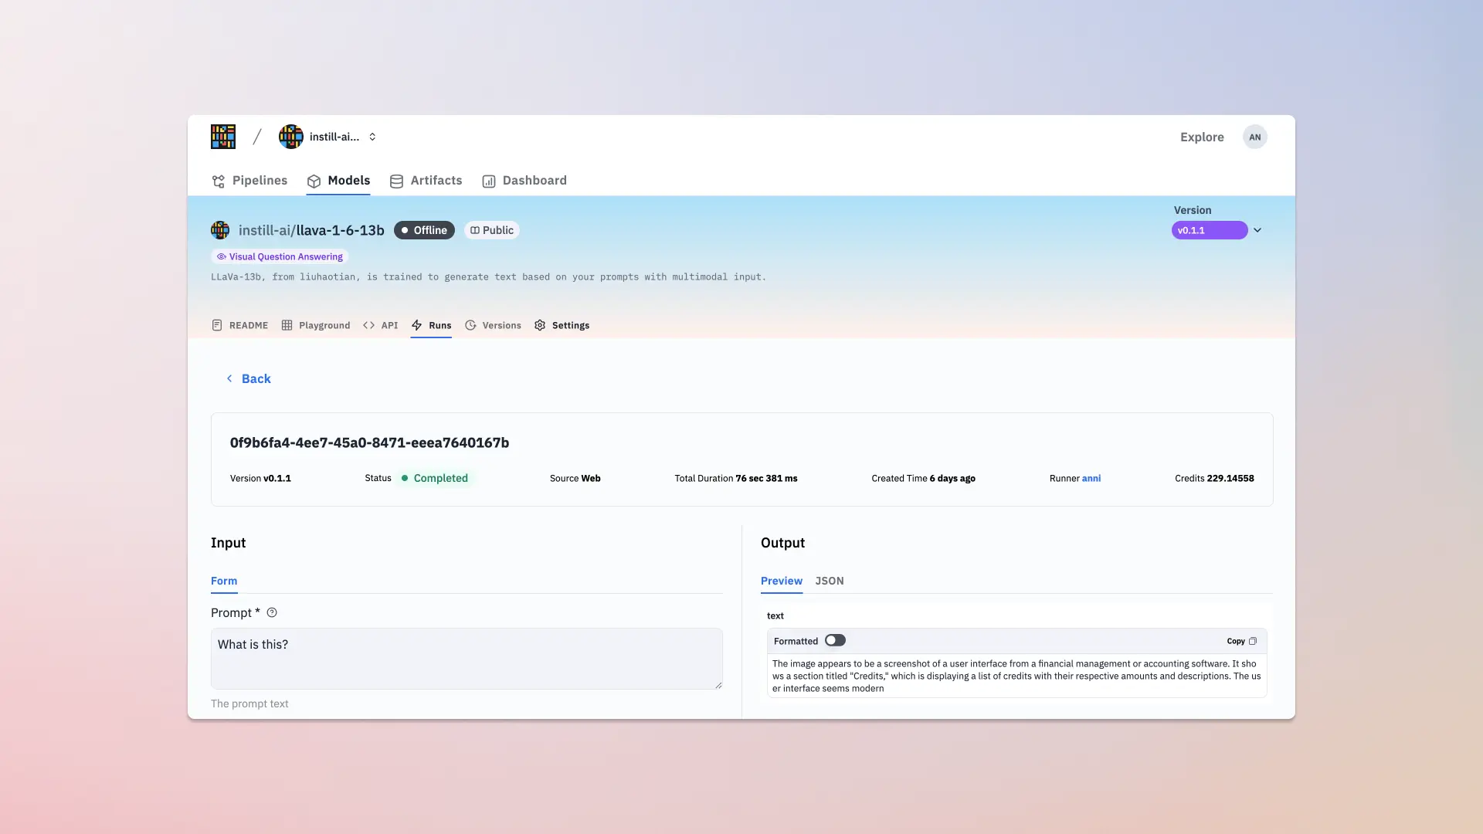Click the Runs lightning bolt icon

[417, 325]
